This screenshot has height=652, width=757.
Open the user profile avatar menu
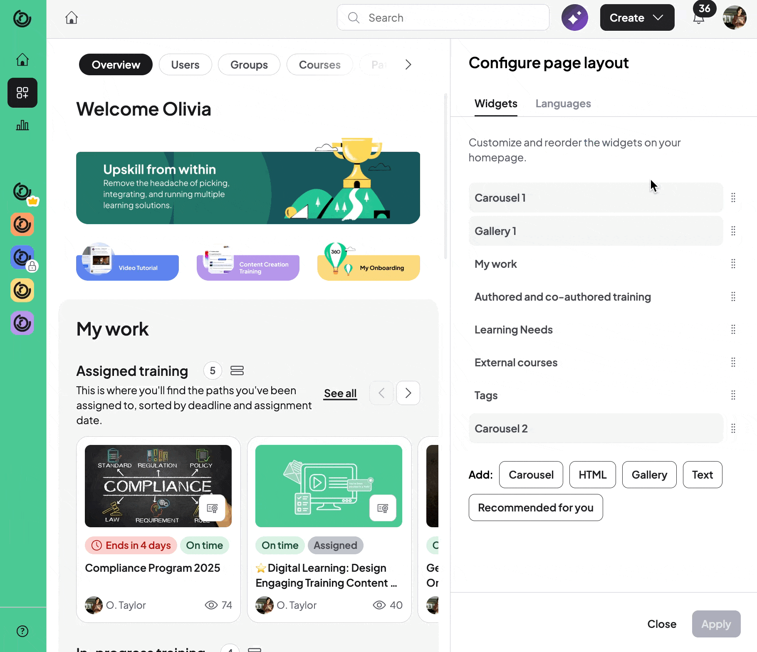735,17
